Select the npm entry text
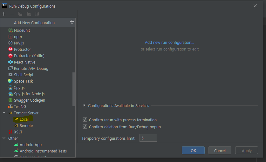Viewport: 266px width, 162px height. pos(18,37)
